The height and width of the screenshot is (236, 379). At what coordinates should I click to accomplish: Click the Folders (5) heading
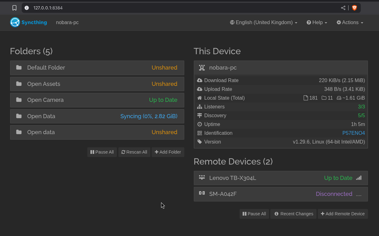pos(31,51)
